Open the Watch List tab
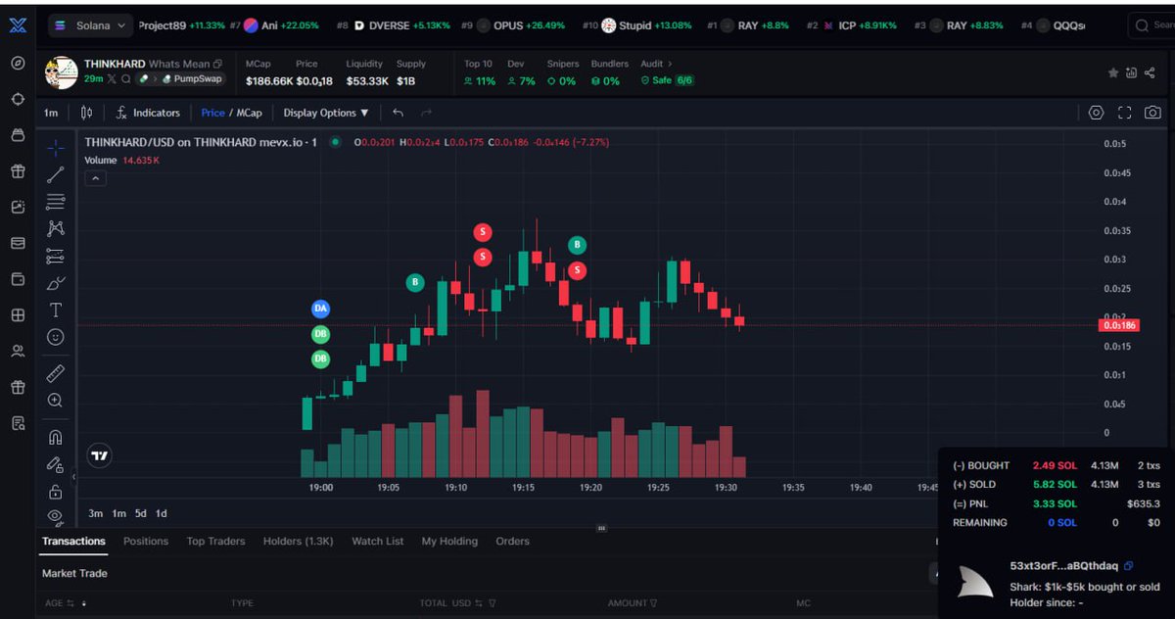1175x619 pixels. 377,541
